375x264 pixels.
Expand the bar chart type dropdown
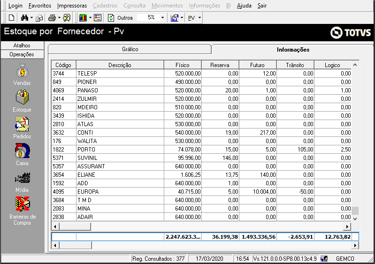click(x=90, y=18)
